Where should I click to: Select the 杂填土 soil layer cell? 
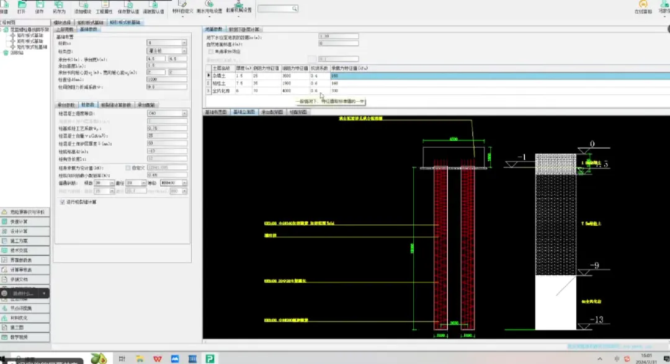pyautogui.click(x=222, y=76)
